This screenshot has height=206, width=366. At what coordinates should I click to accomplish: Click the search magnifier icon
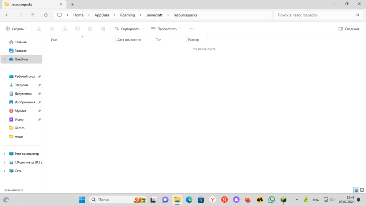(x=358, y=15)
